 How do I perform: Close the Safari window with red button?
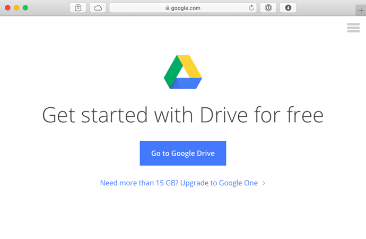[x=8, y=8]
